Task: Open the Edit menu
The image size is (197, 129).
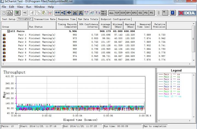Action: pyautogui.click(x=11, y=7)
